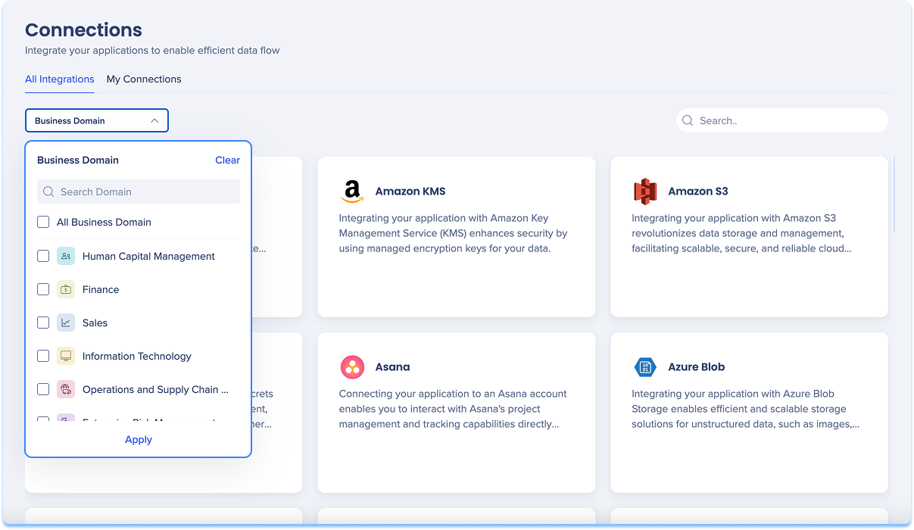Click the Amazon KMS logo icon
The height and width of the screenshot is (530, 914).
click(352, 192)
